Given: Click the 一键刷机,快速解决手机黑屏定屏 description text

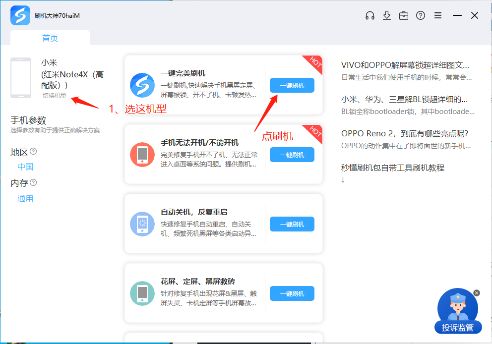Looking at the screenshot, I should click(x=208, y=90).
